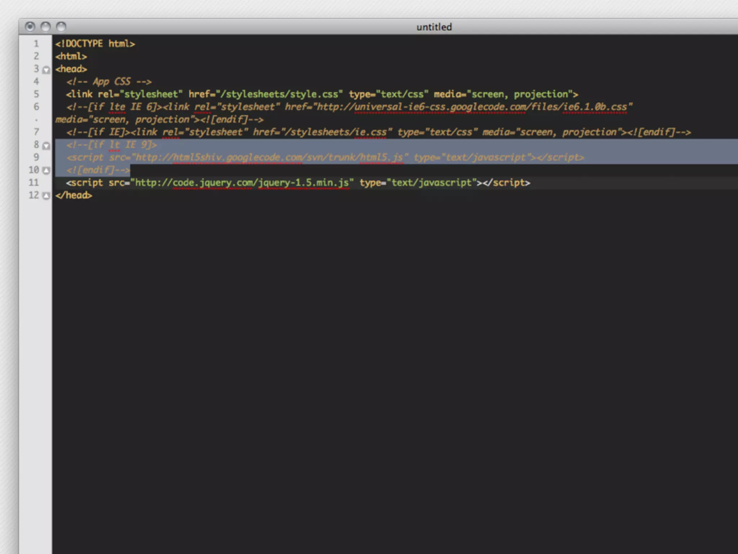
Task: Collapse the fold arrow on line 8
Action: pos(46,146)
